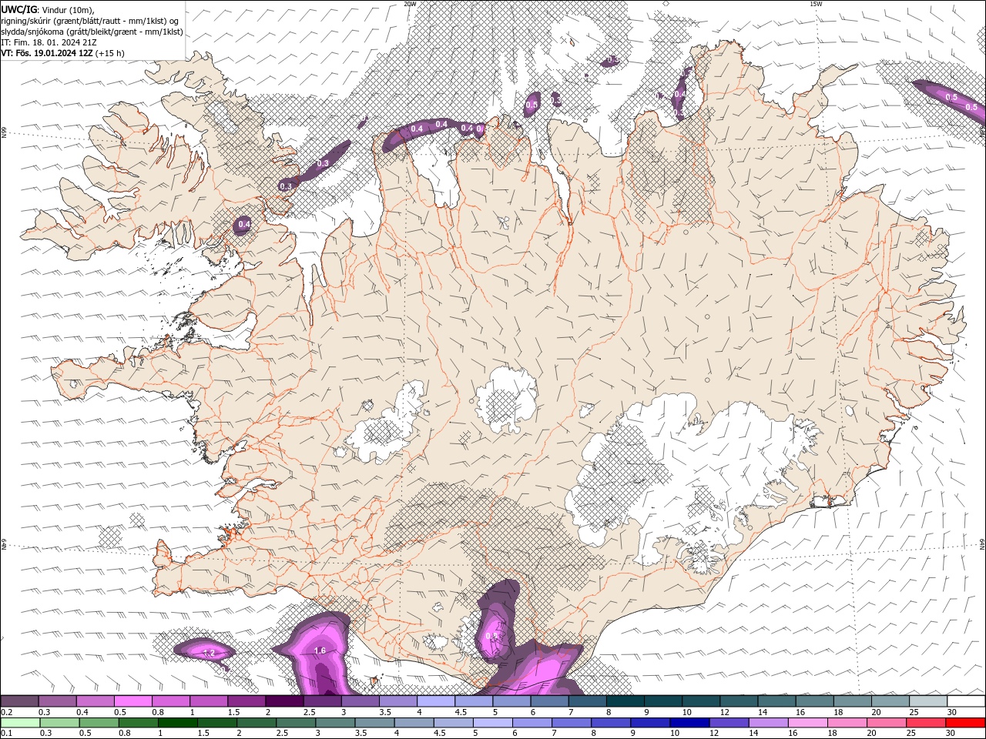Image resolution: width=986 pixels, height=739 pixels.
Task: Select the lower-row swatch labeled 2.5
Action: 296,723
